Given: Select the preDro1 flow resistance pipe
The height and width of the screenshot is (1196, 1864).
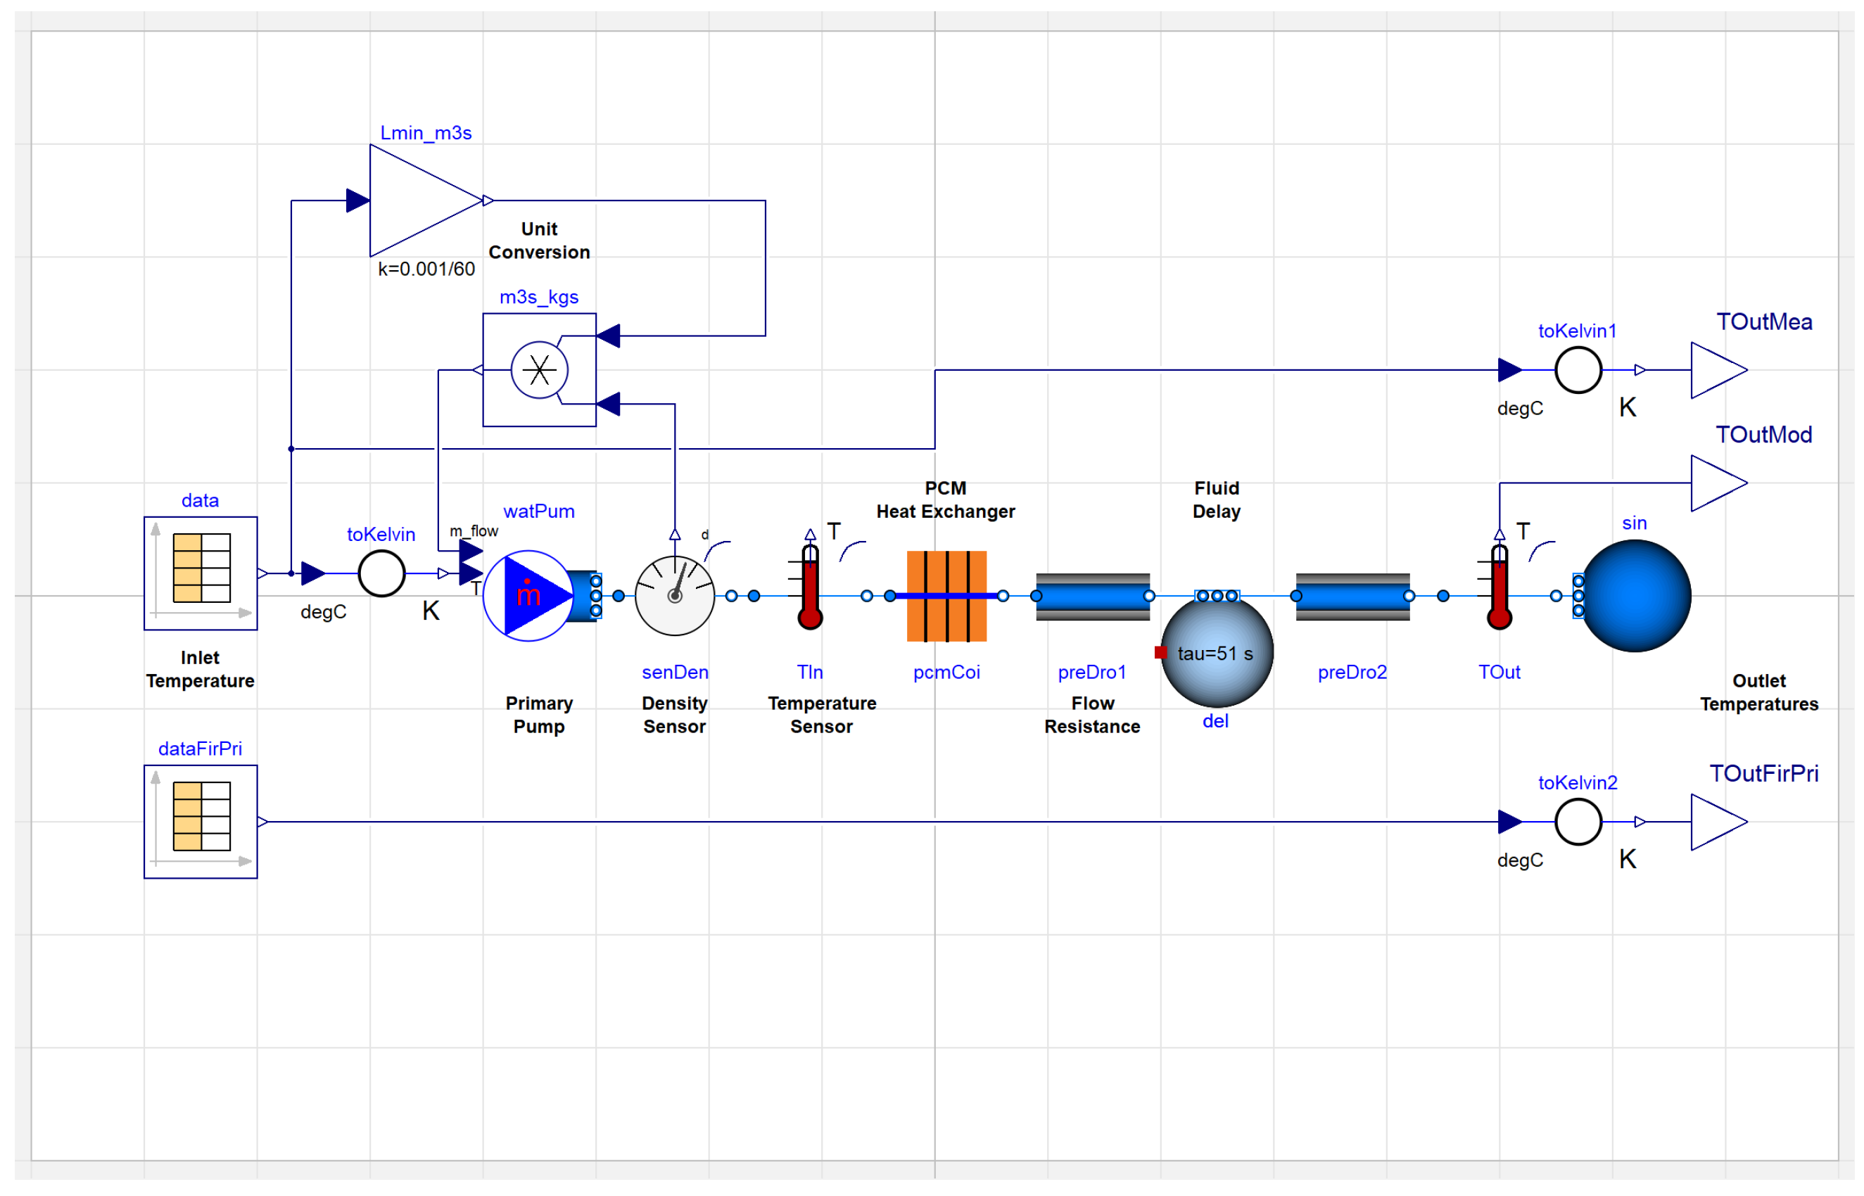Looking at the screenshot, I should click(x=1093, y=597).
